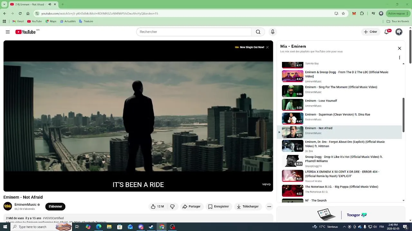Open a new browser tab
The image size is (412, 231).
62,4
